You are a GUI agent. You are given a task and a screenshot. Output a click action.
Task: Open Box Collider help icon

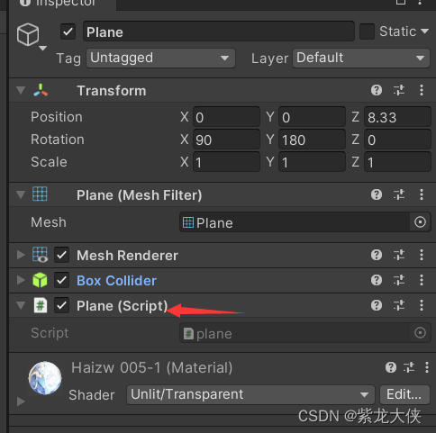pos(377,280)
